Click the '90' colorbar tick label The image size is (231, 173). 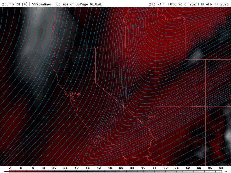point(210,168)
